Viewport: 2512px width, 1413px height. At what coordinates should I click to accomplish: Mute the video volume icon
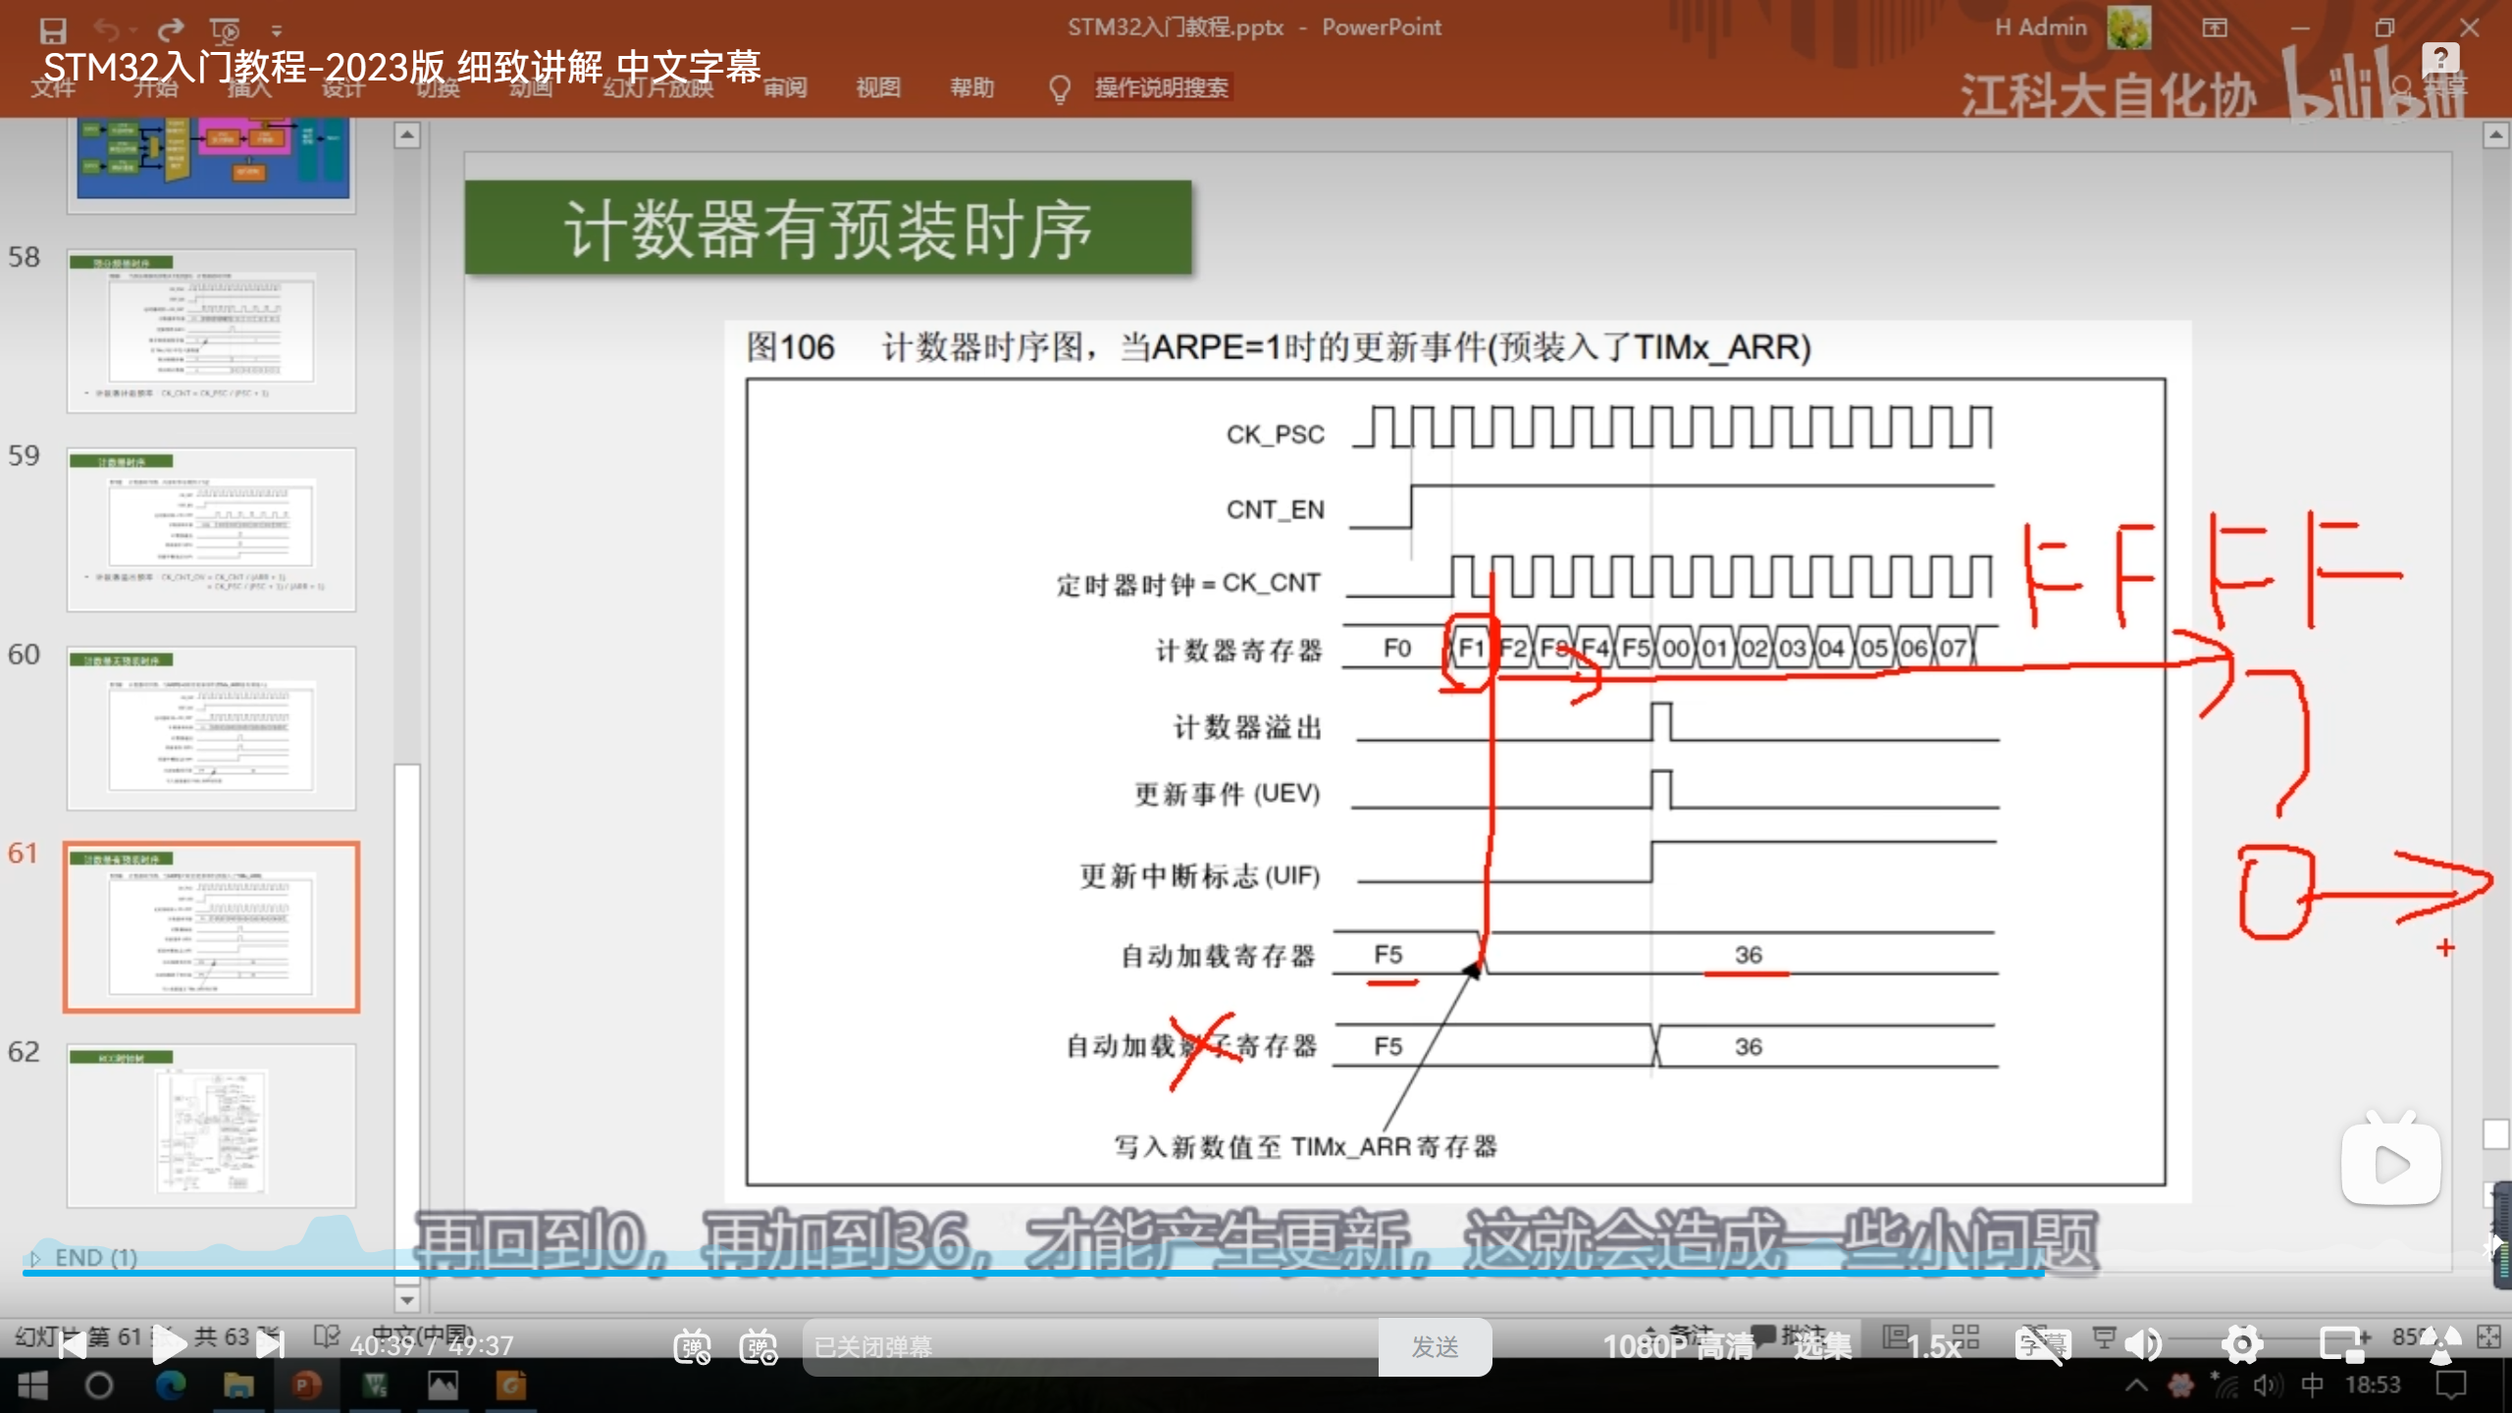pyautogui.click(x=2143, y=1345)
